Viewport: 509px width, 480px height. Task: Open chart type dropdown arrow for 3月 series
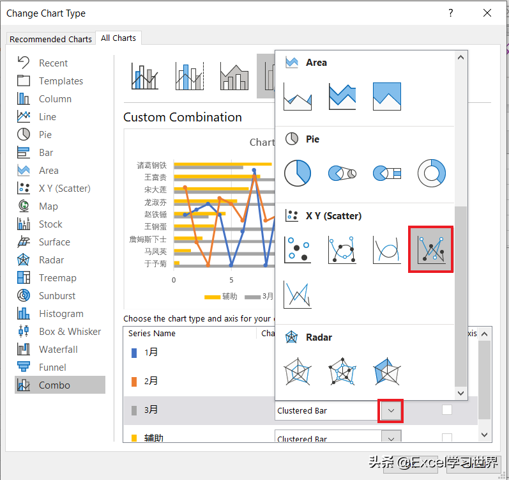pyautogui.click(x=391, y=411)
